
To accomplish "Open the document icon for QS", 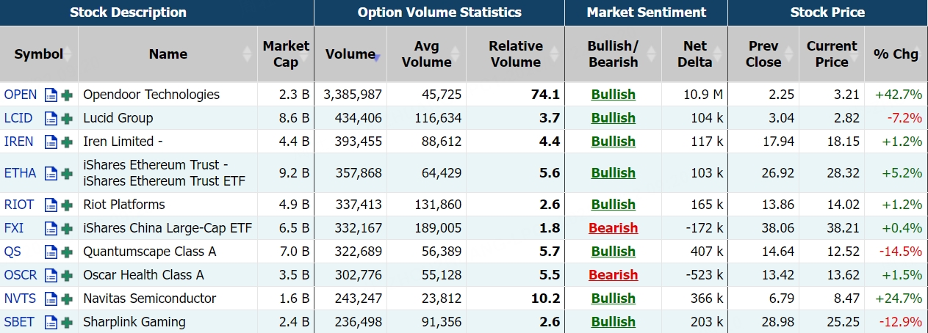I will click(x=51, y=252).
